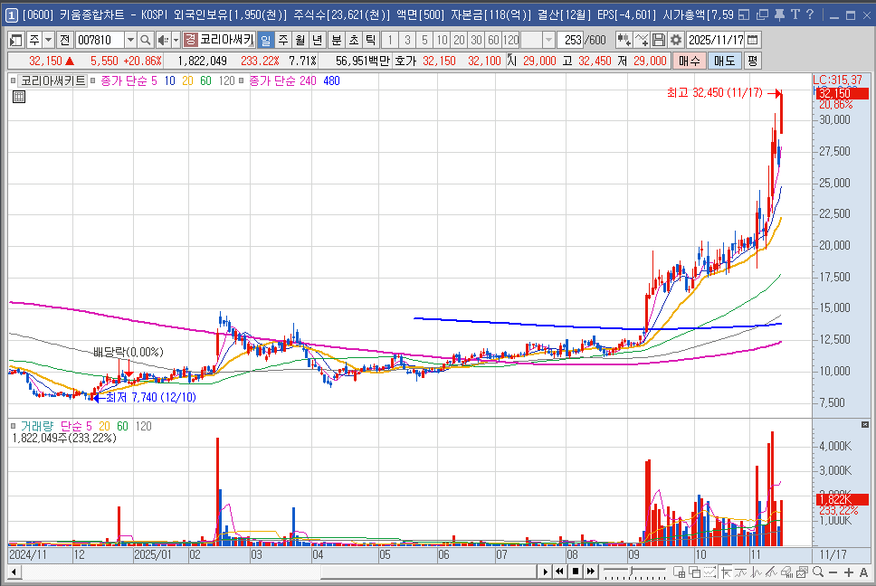Select the 주 weekly period toggle

(283, 40)
